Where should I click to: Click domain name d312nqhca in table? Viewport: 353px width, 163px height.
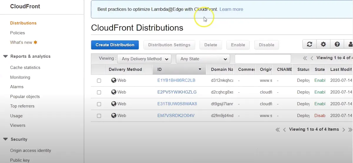222,80
